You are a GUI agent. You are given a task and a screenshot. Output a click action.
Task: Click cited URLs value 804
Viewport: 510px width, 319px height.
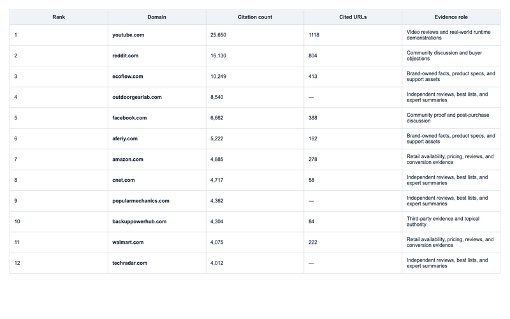click(x=313, y=56)
